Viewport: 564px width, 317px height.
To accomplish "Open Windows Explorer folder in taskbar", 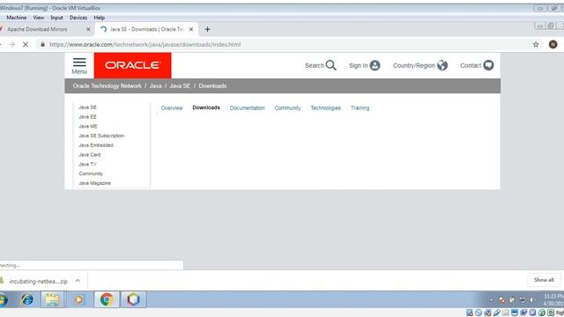I will coord(52,299).
